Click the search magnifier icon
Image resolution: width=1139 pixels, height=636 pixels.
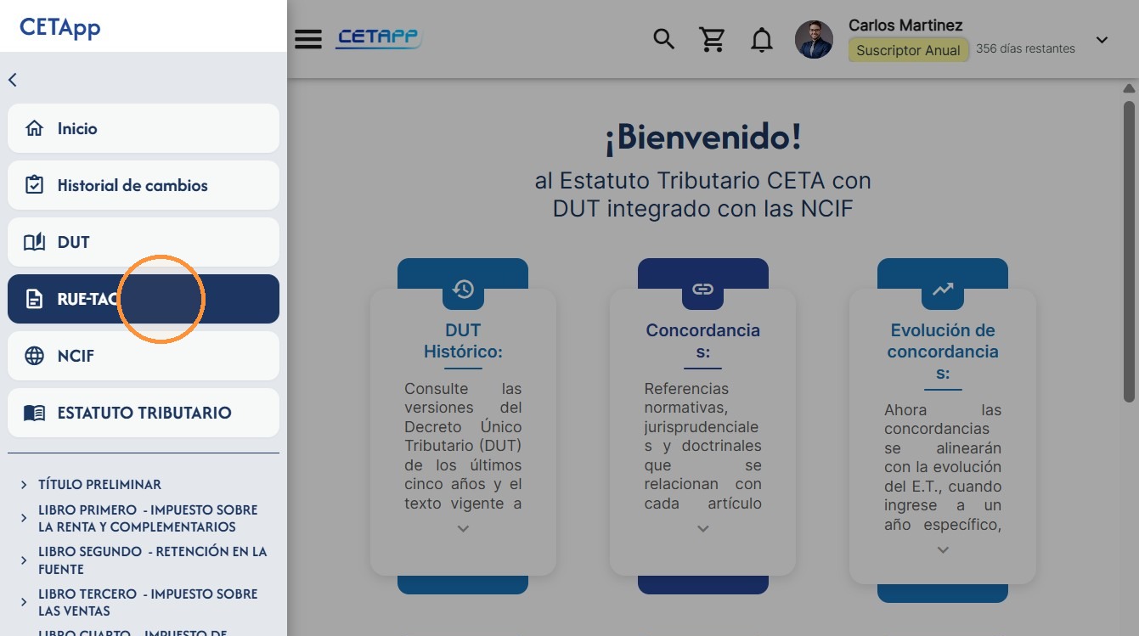663,39
